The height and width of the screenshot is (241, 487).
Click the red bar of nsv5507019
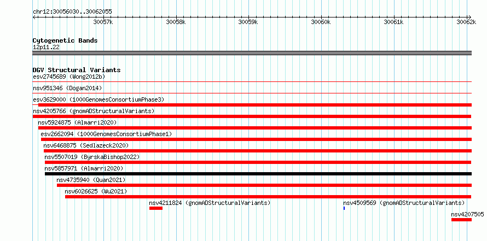pos(258,162)
